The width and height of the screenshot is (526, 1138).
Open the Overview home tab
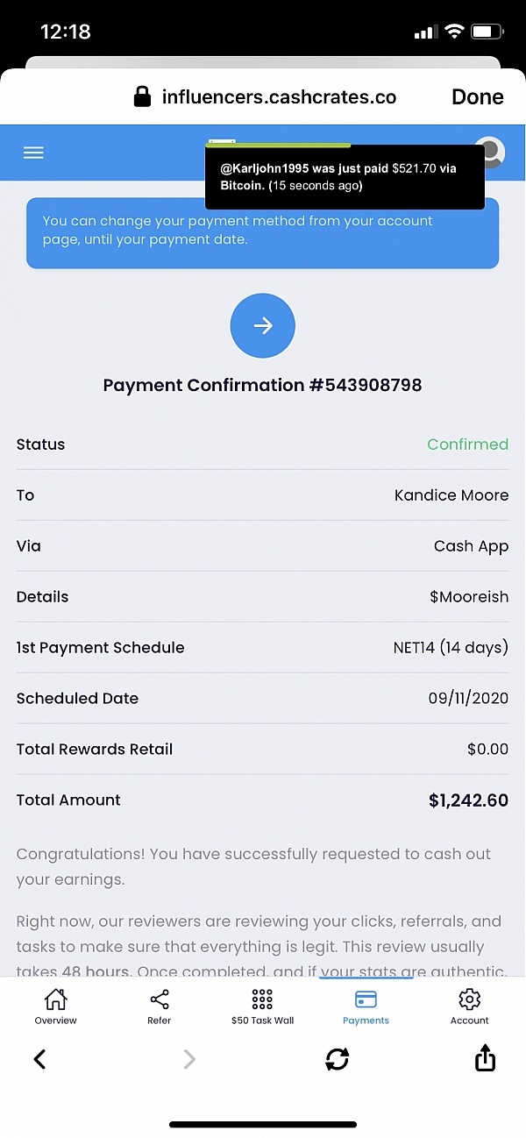point(55,1006)
